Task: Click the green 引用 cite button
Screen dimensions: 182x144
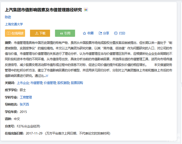Action: pyautogui.click(x=65, y=33)
